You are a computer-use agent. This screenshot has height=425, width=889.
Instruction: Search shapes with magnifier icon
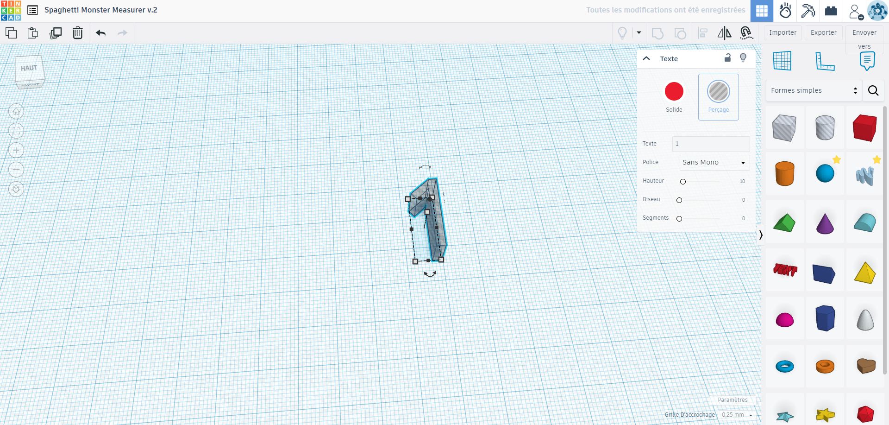tap(873, 90)
